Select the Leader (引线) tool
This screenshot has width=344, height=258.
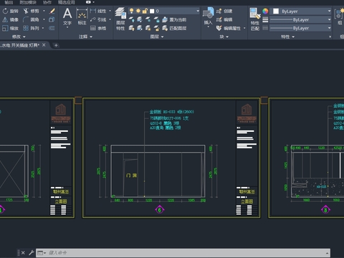pyautogui.click(x=98, y=19)
